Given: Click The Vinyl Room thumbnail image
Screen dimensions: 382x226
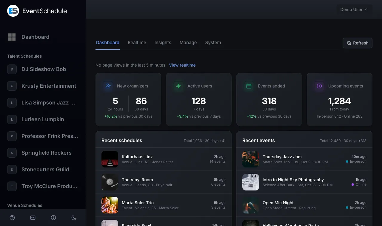Looking at the screenshot, I should [110, 182].
